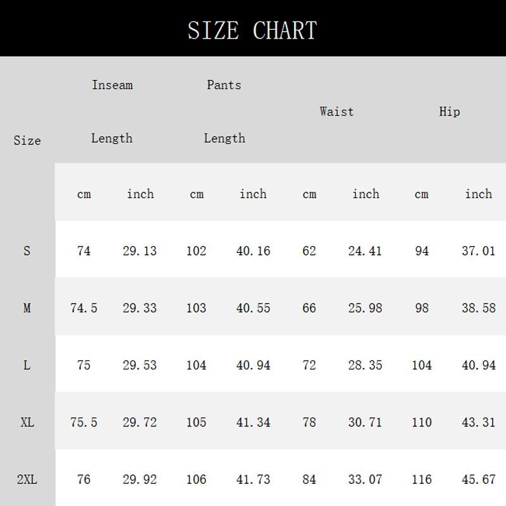Screen dimensions: 506x506
Task: Click the SIZE CHART title
Action: (x=252, y=30)
